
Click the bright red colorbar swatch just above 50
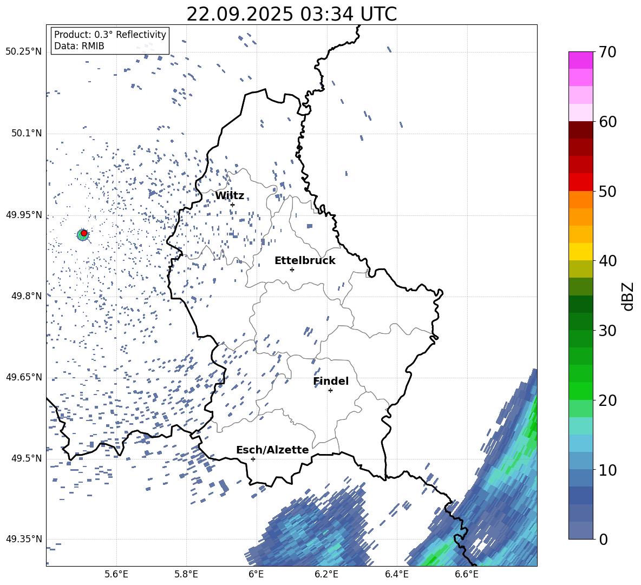point(580,182)
